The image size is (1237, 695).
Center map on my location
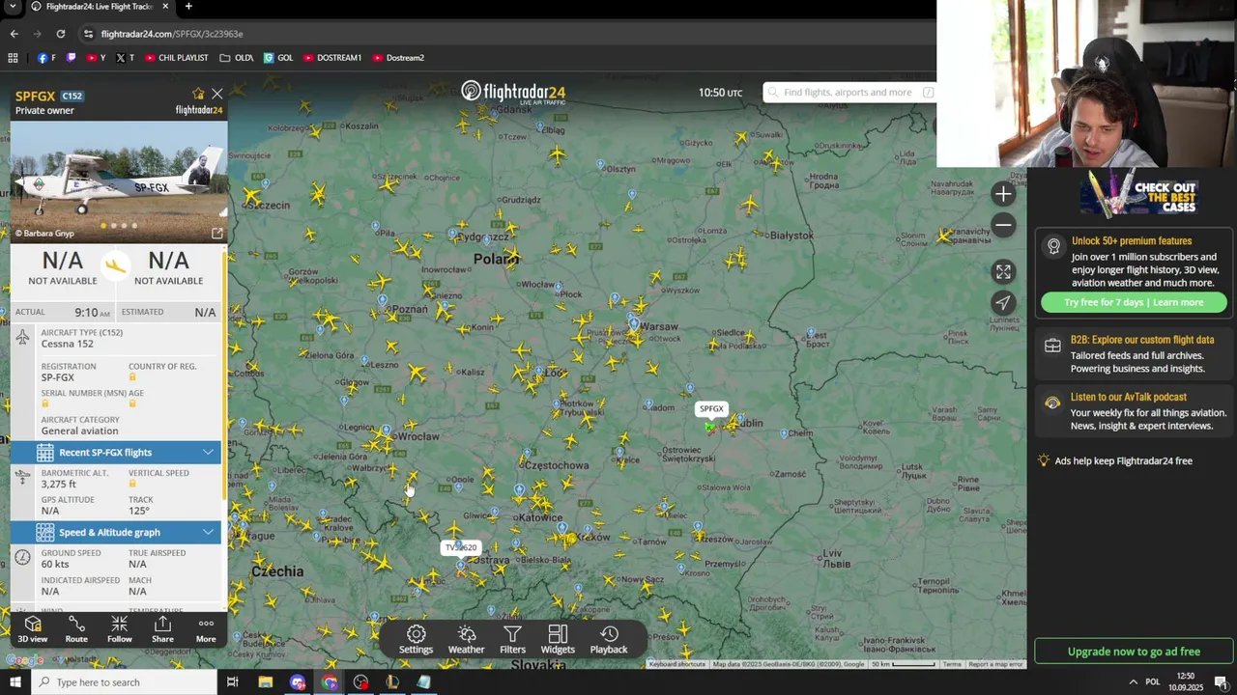1003,303
